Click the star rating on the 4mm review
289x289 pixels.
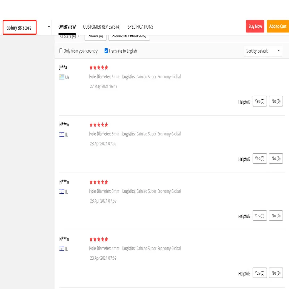99,239
